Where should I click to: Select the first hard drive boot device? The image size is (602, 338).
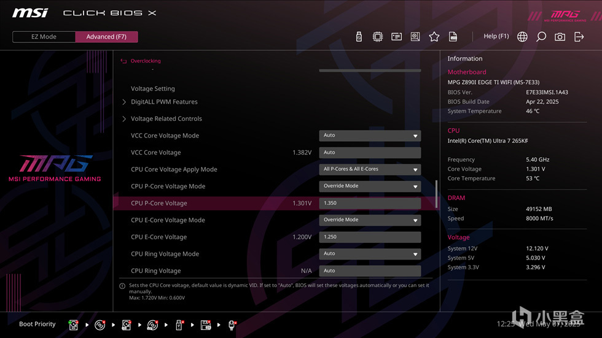[x=73, y=325]
